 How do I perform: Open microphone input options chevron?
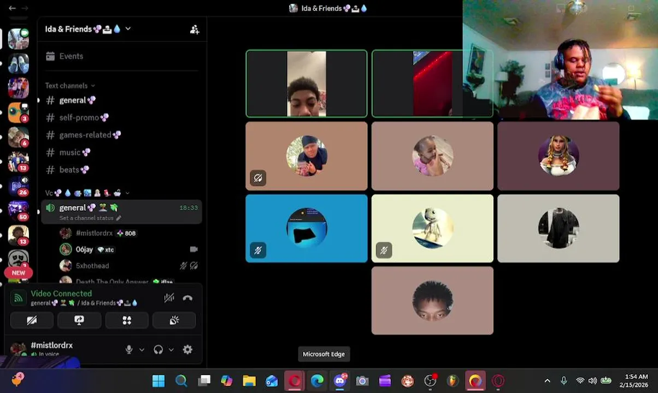coord(142,350)
